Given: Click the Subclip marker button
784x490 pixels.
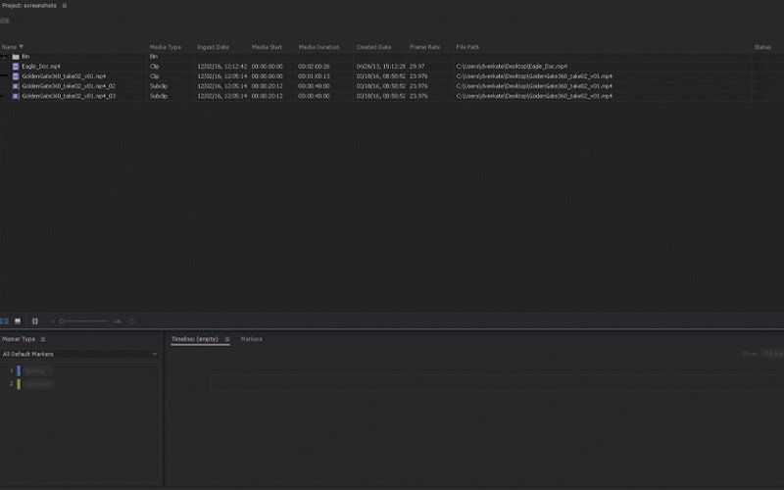Looking at the screenshot, I should pos(35,370).
